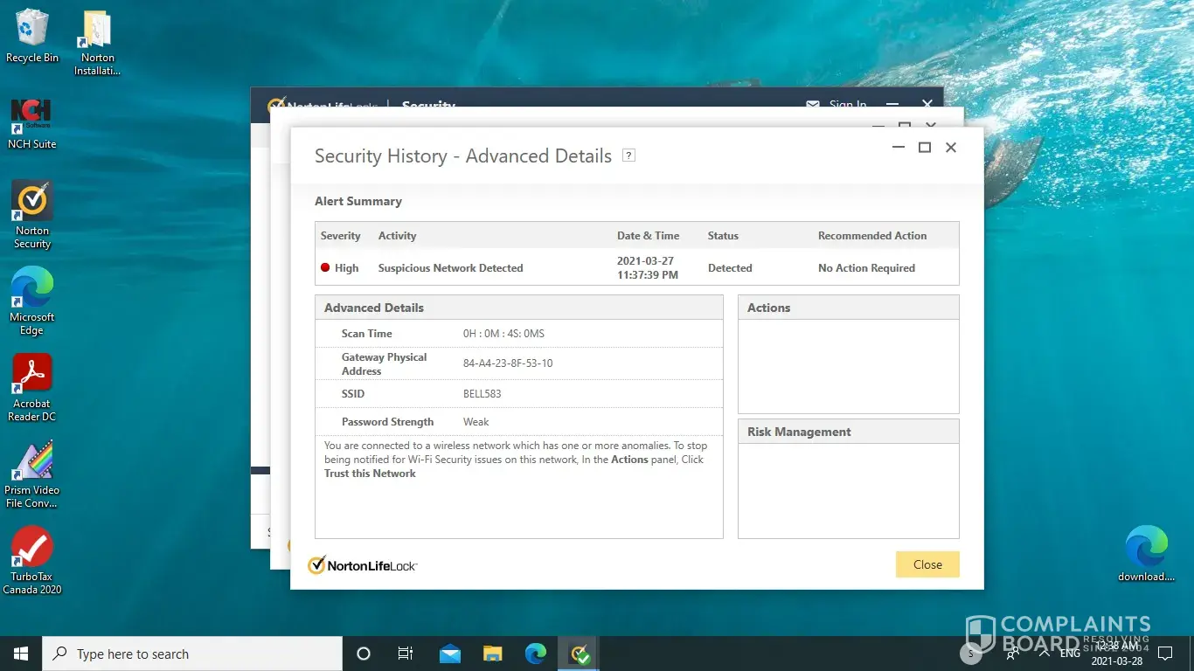Image resolution: width=1194 pixels, height=671 pixels.
Task: Open Mail app in taskbar
Action: [450, 654]
